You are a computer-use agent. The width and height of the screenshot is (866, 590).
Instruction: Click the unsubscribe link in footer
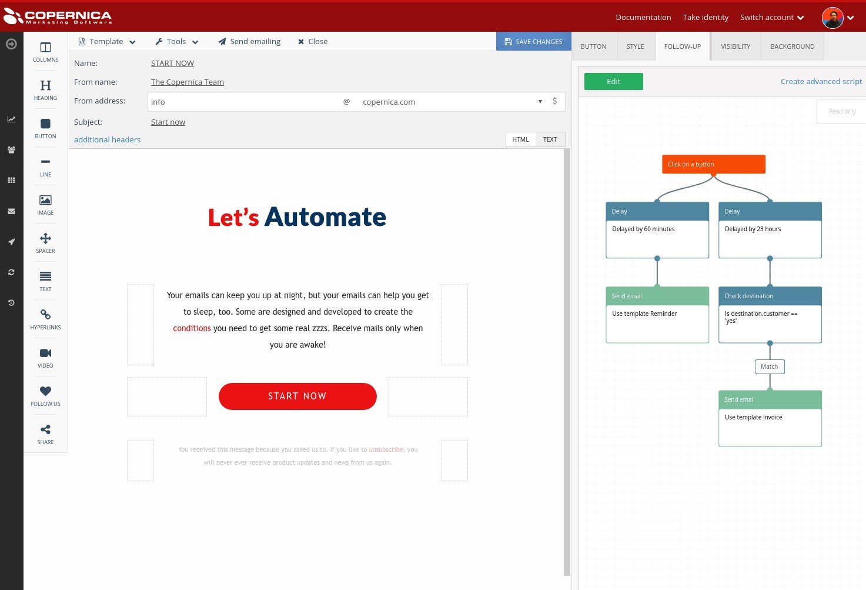click(386, 449)
